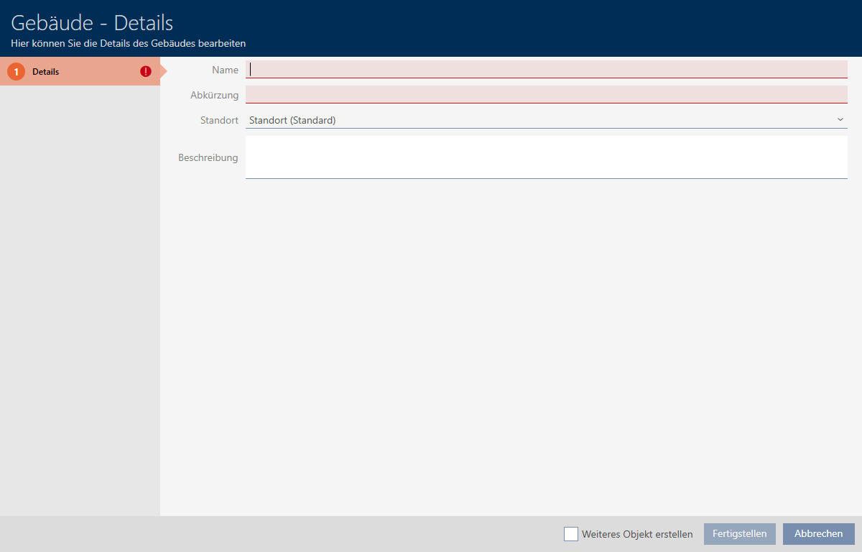Click the arrow tip of the Details step
The width and height of the screenshot is (862, 552).
tap(163, 72)
